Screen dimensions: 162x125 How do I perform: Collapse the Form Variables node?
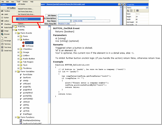16,71
